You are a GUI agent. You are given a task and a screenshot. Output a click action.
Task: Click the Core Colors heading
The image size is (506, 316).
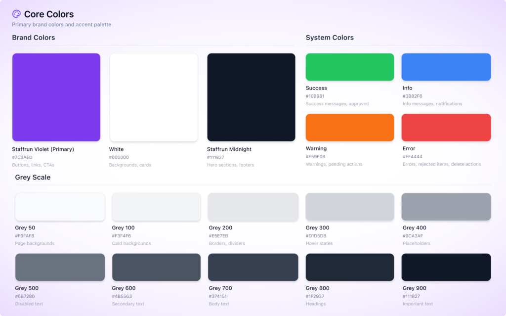(49, 14)
